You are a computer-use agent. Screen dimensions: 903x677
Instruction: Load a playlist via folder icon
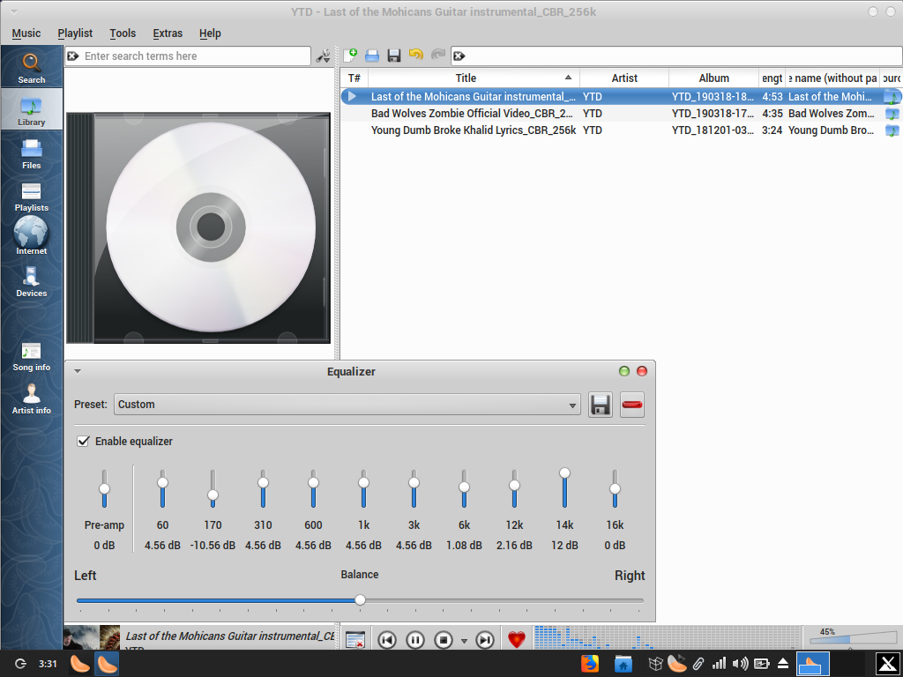click(x=372, y=56)
